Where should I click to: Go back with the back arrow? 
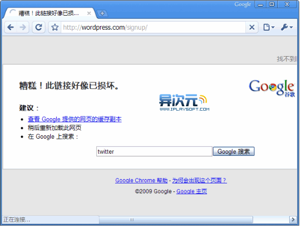coord(11,28)
